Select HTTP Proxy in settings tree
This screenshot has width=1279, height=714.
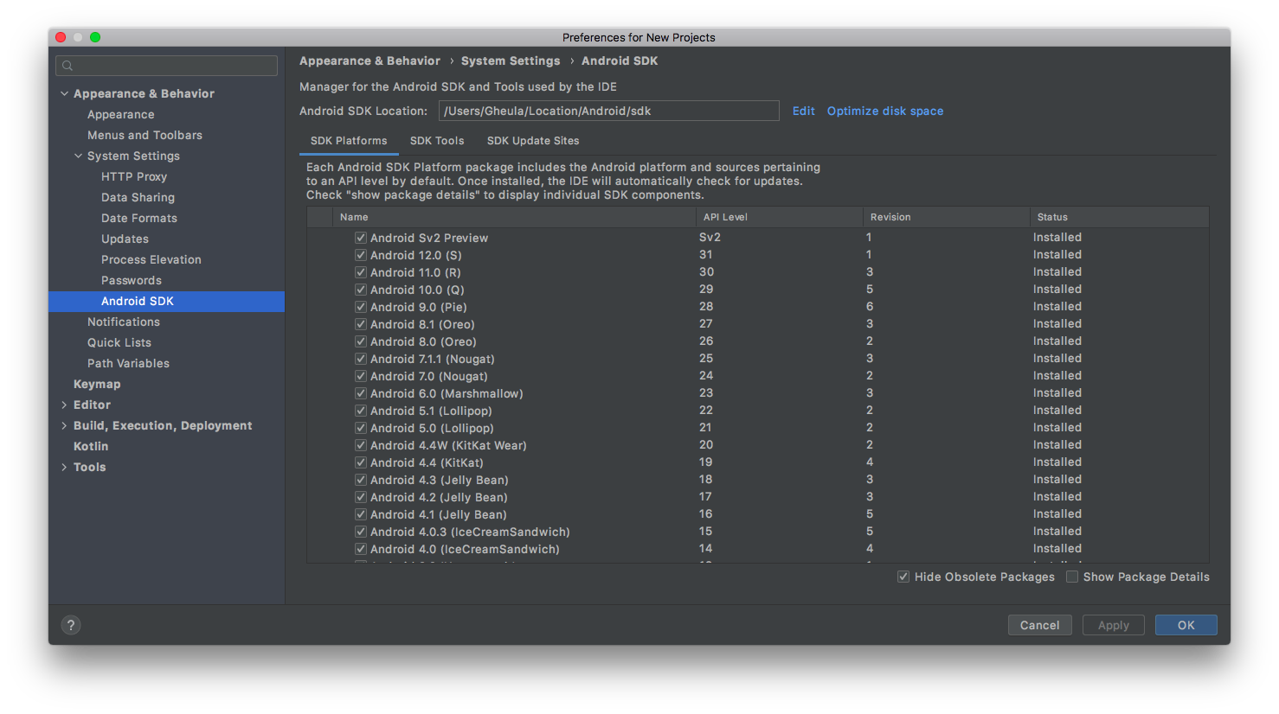click(134, 176)
